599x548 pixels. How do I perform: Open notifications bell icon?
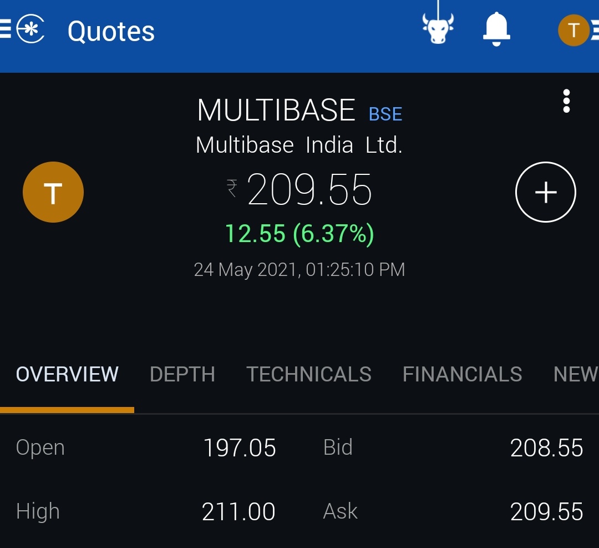pos(496,29)
